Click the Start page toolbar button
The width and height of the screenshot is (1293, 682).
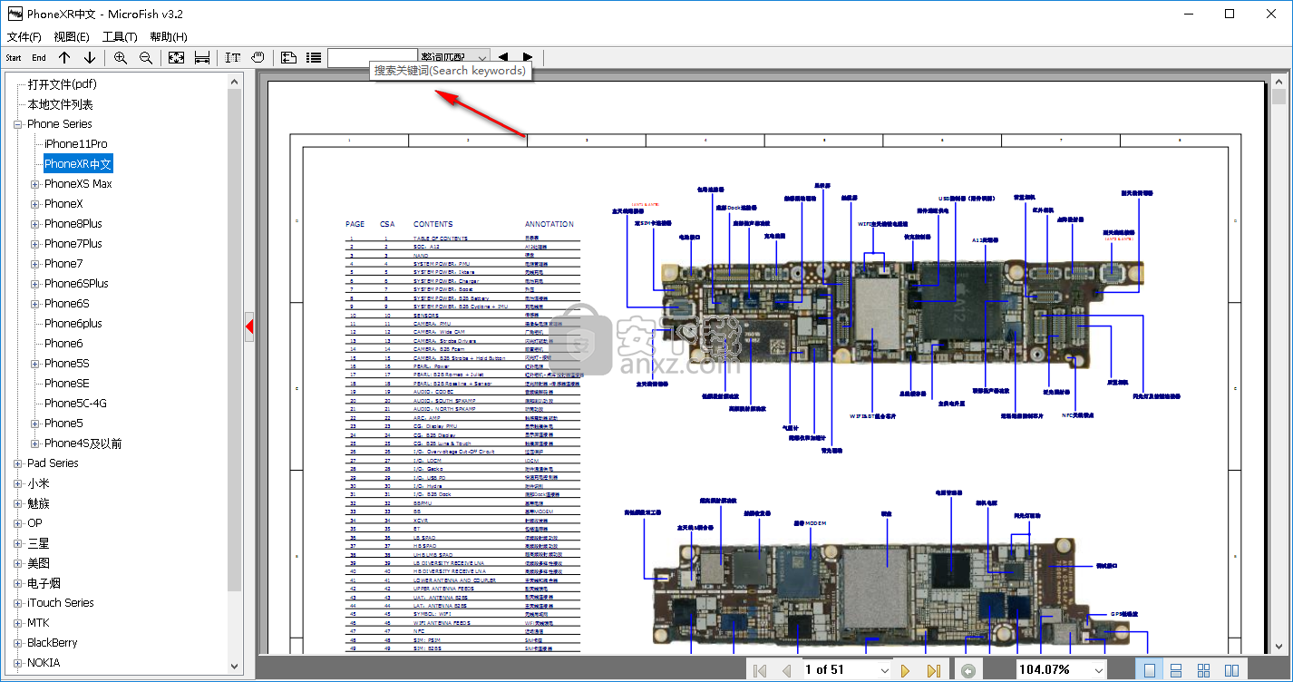(14, 57)
